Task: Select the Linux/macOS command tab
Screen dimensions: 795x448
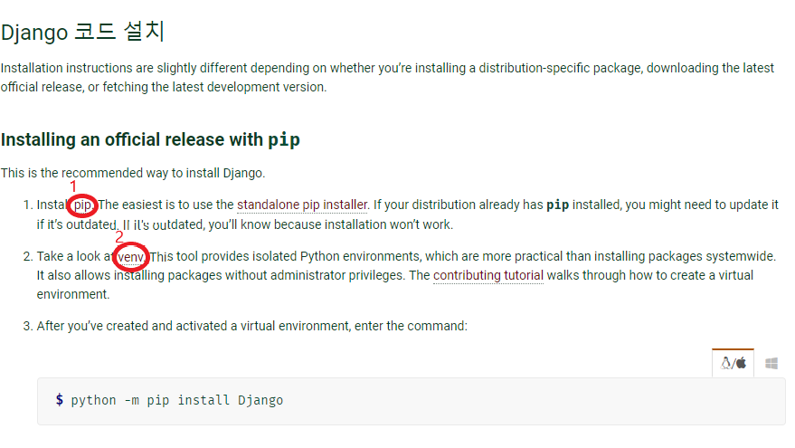Action: pyautogui.click(x=733, y=363)
